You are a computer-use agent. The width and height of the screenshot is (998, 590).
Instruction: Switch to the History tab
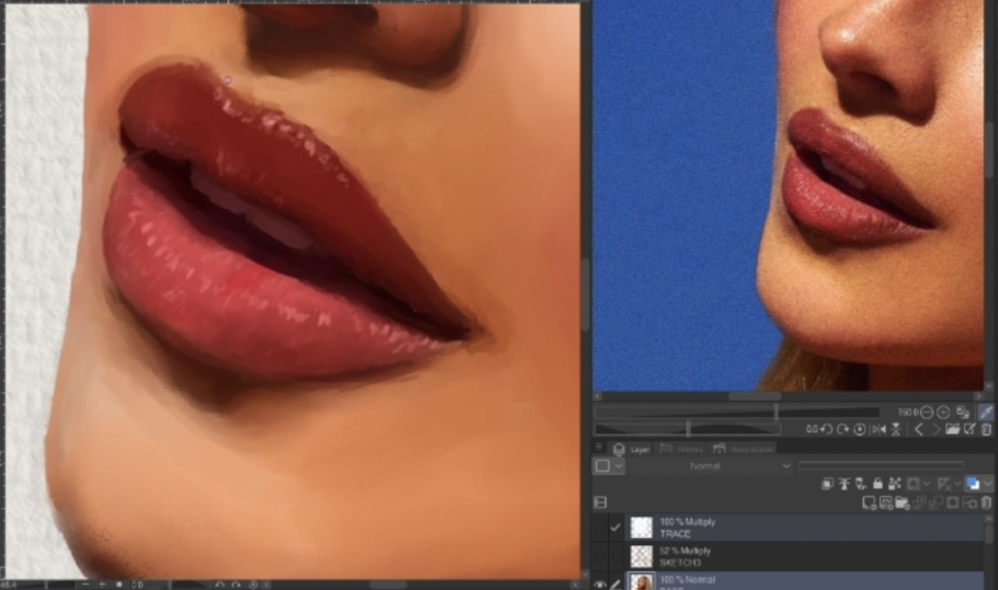coord(682,449)
